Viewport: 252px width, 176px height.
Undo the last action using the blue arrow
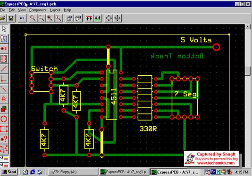pyautogui.click(x=22, y=18)
